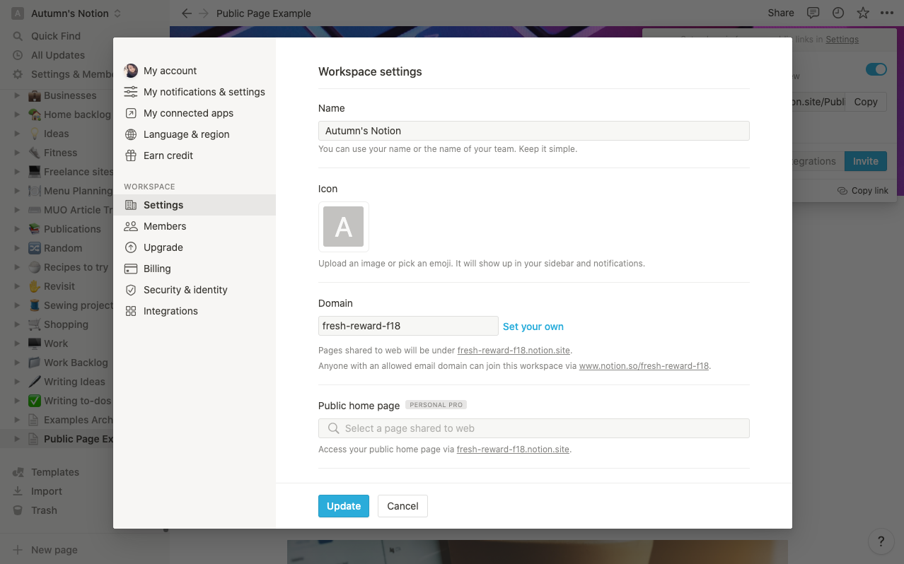Click the workspace Name input field
This screenshot has height=564, width=904.
[533, 130]
